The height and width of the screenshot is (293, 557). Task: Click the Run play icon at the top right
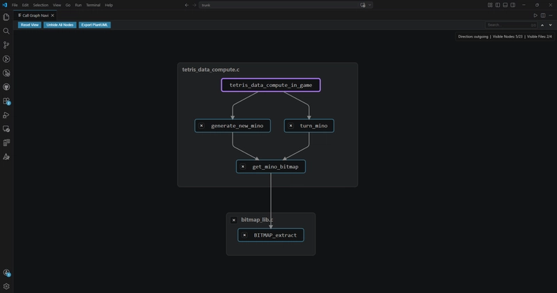click(x=535, y=15)
